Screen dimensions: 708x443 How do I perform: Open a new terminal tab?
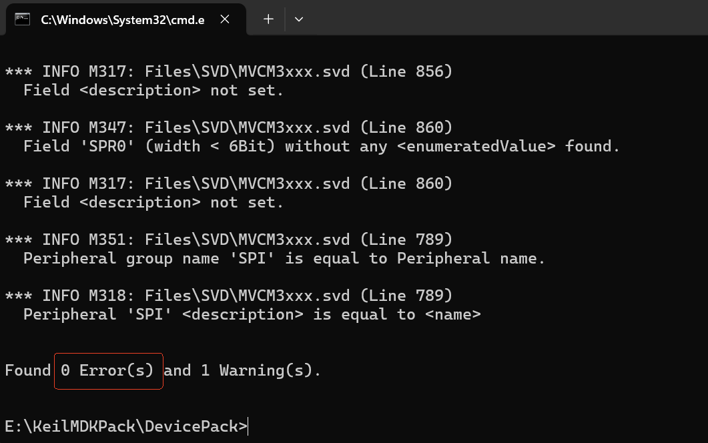tap(268, 19)
